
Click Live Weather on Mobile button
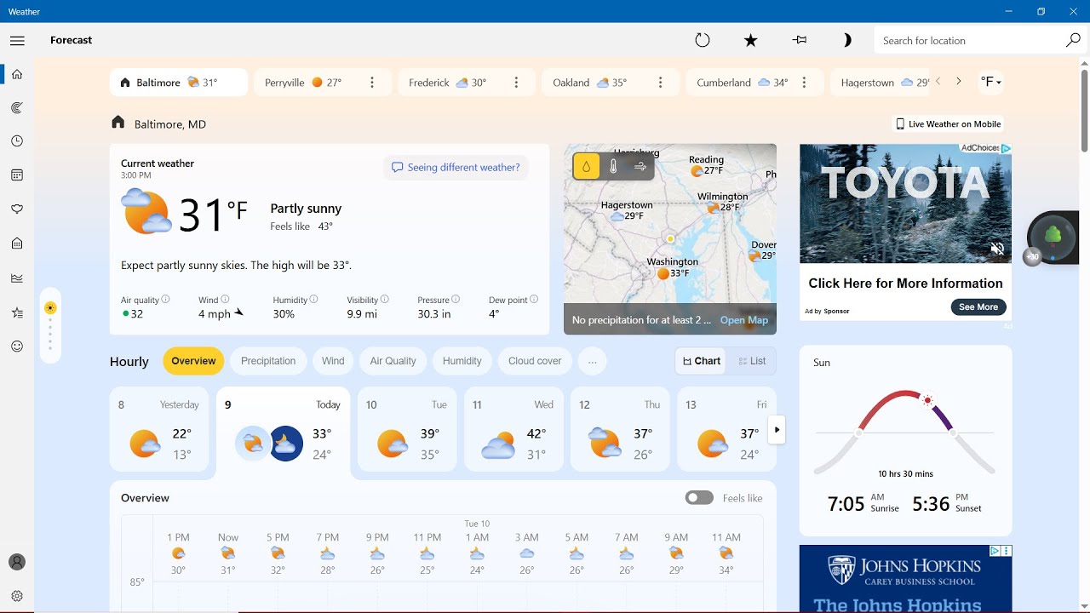(x=947, y=124)
